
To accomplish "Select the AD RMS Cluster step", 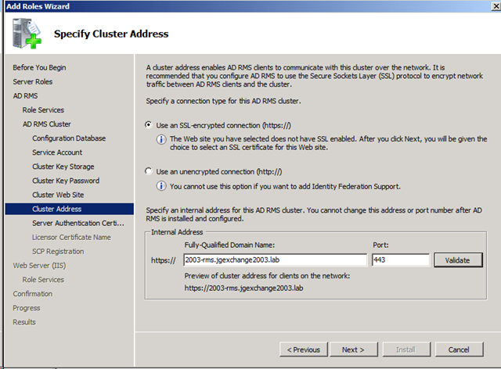I will click(x=47, y=124).
